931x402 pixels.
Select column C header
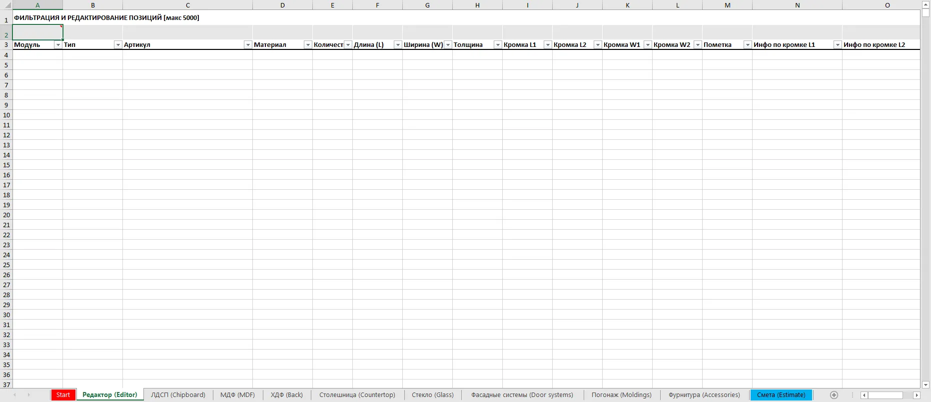pos(187,5)
